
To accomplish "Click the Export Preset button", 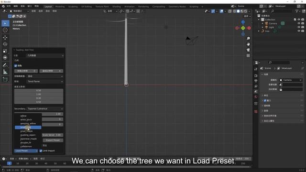I will [53, 140].
